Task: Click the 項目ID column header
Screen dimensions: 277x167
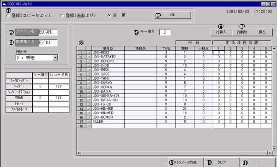Action: click(108, 48)
